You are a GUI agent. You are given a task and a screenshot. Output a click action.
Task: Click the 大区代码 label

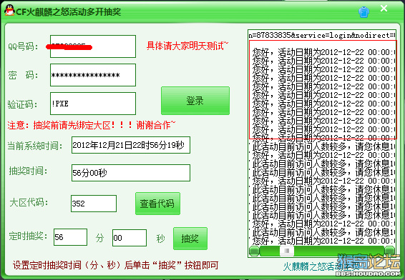pyautogui.click(x=29, y=202)
